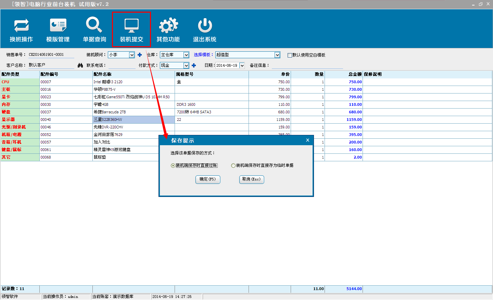Expand the 日期 date picker dropdown
493x300 pixels.
point(242,65)
